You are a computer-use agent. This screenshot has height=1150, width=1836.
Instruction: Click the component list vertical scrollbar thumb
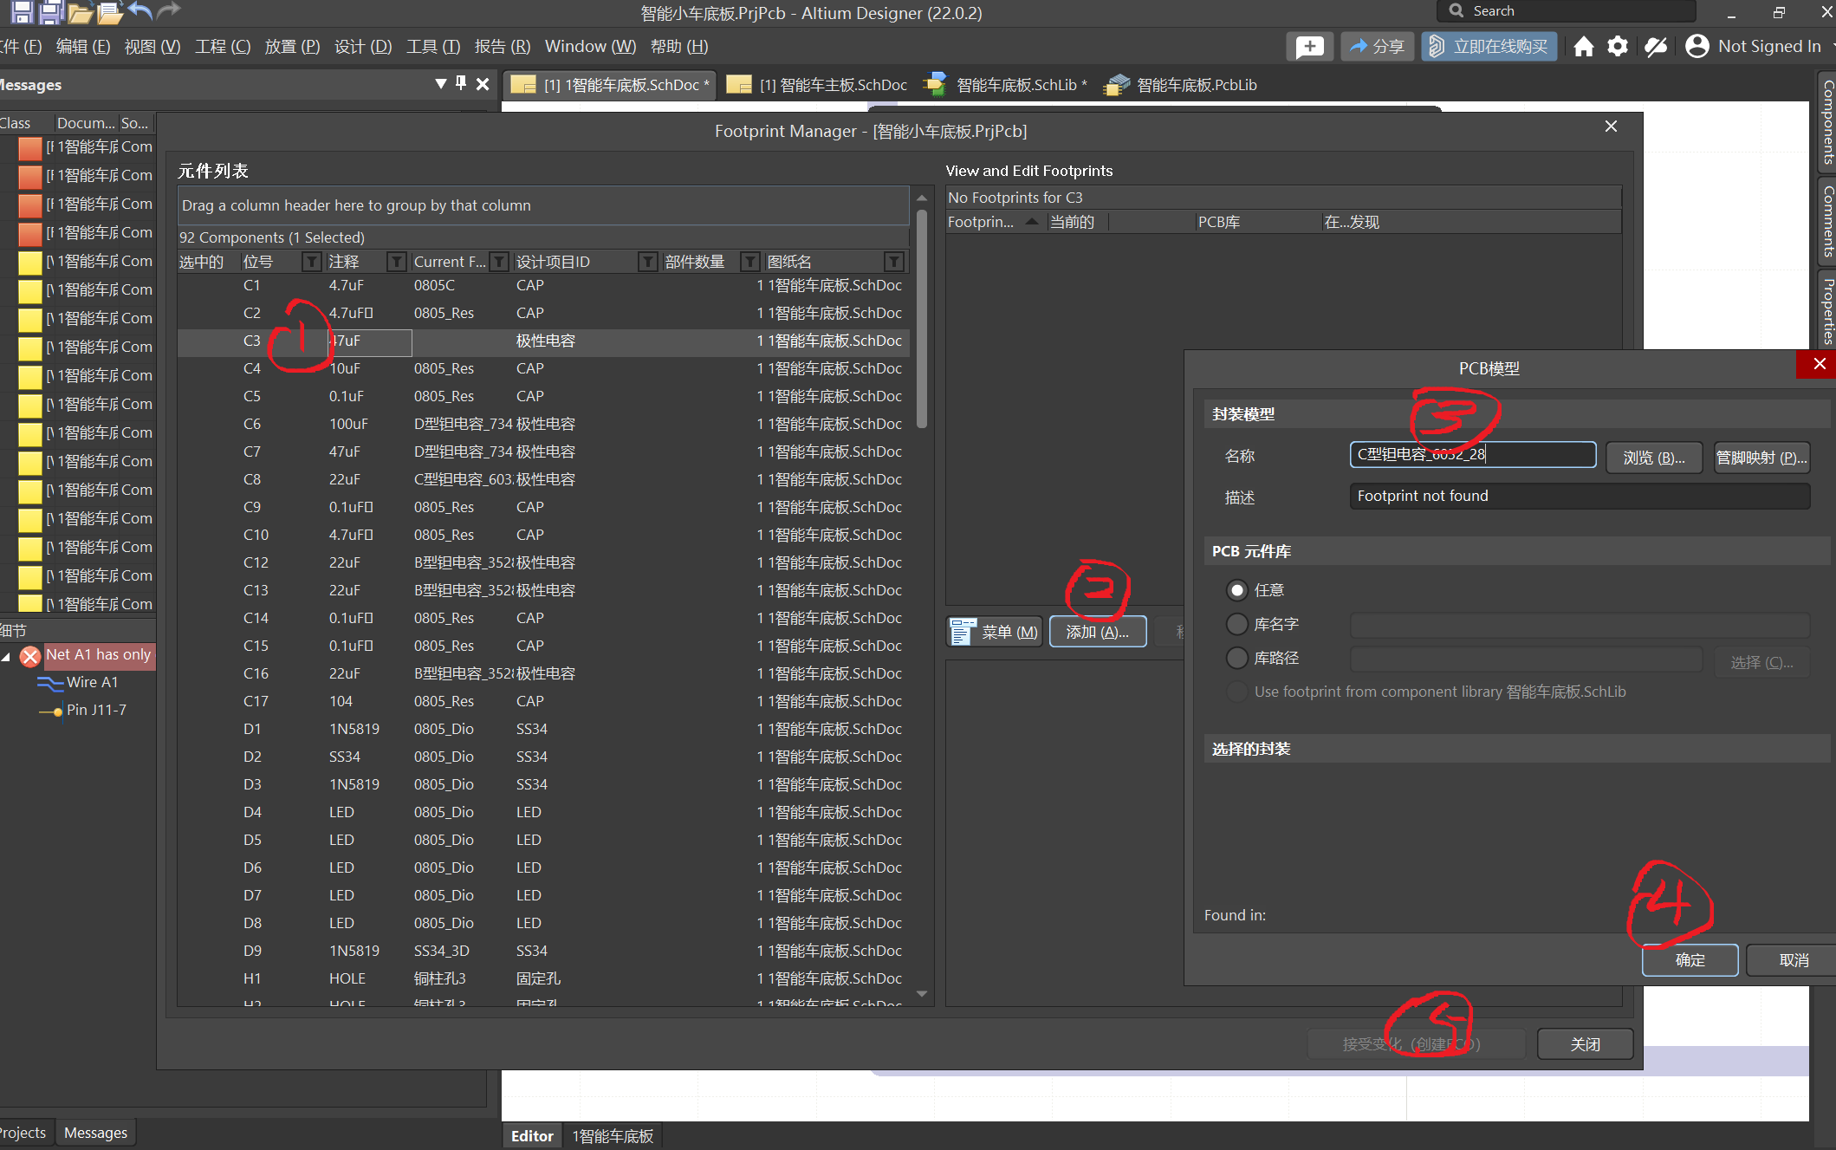(x=922, y=321)
